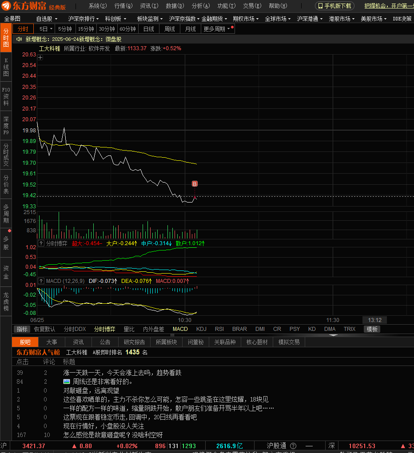Toggle TRIX indicator
414x453 pixels.
click(x=350, y=329)
